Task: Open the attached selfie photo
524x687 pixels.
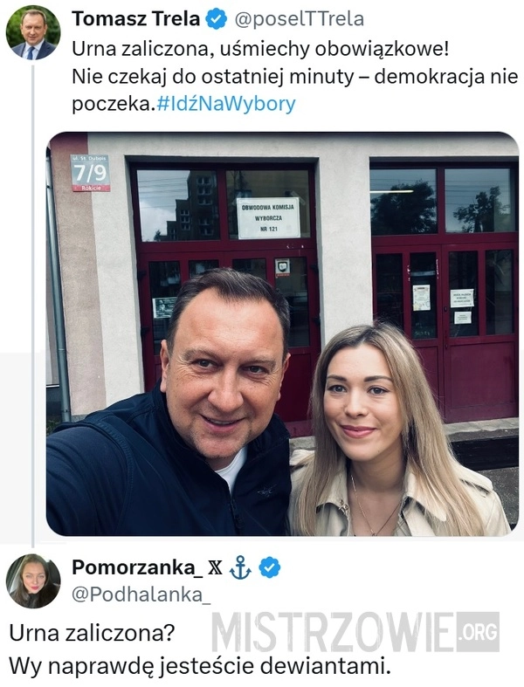Action: 282,333
